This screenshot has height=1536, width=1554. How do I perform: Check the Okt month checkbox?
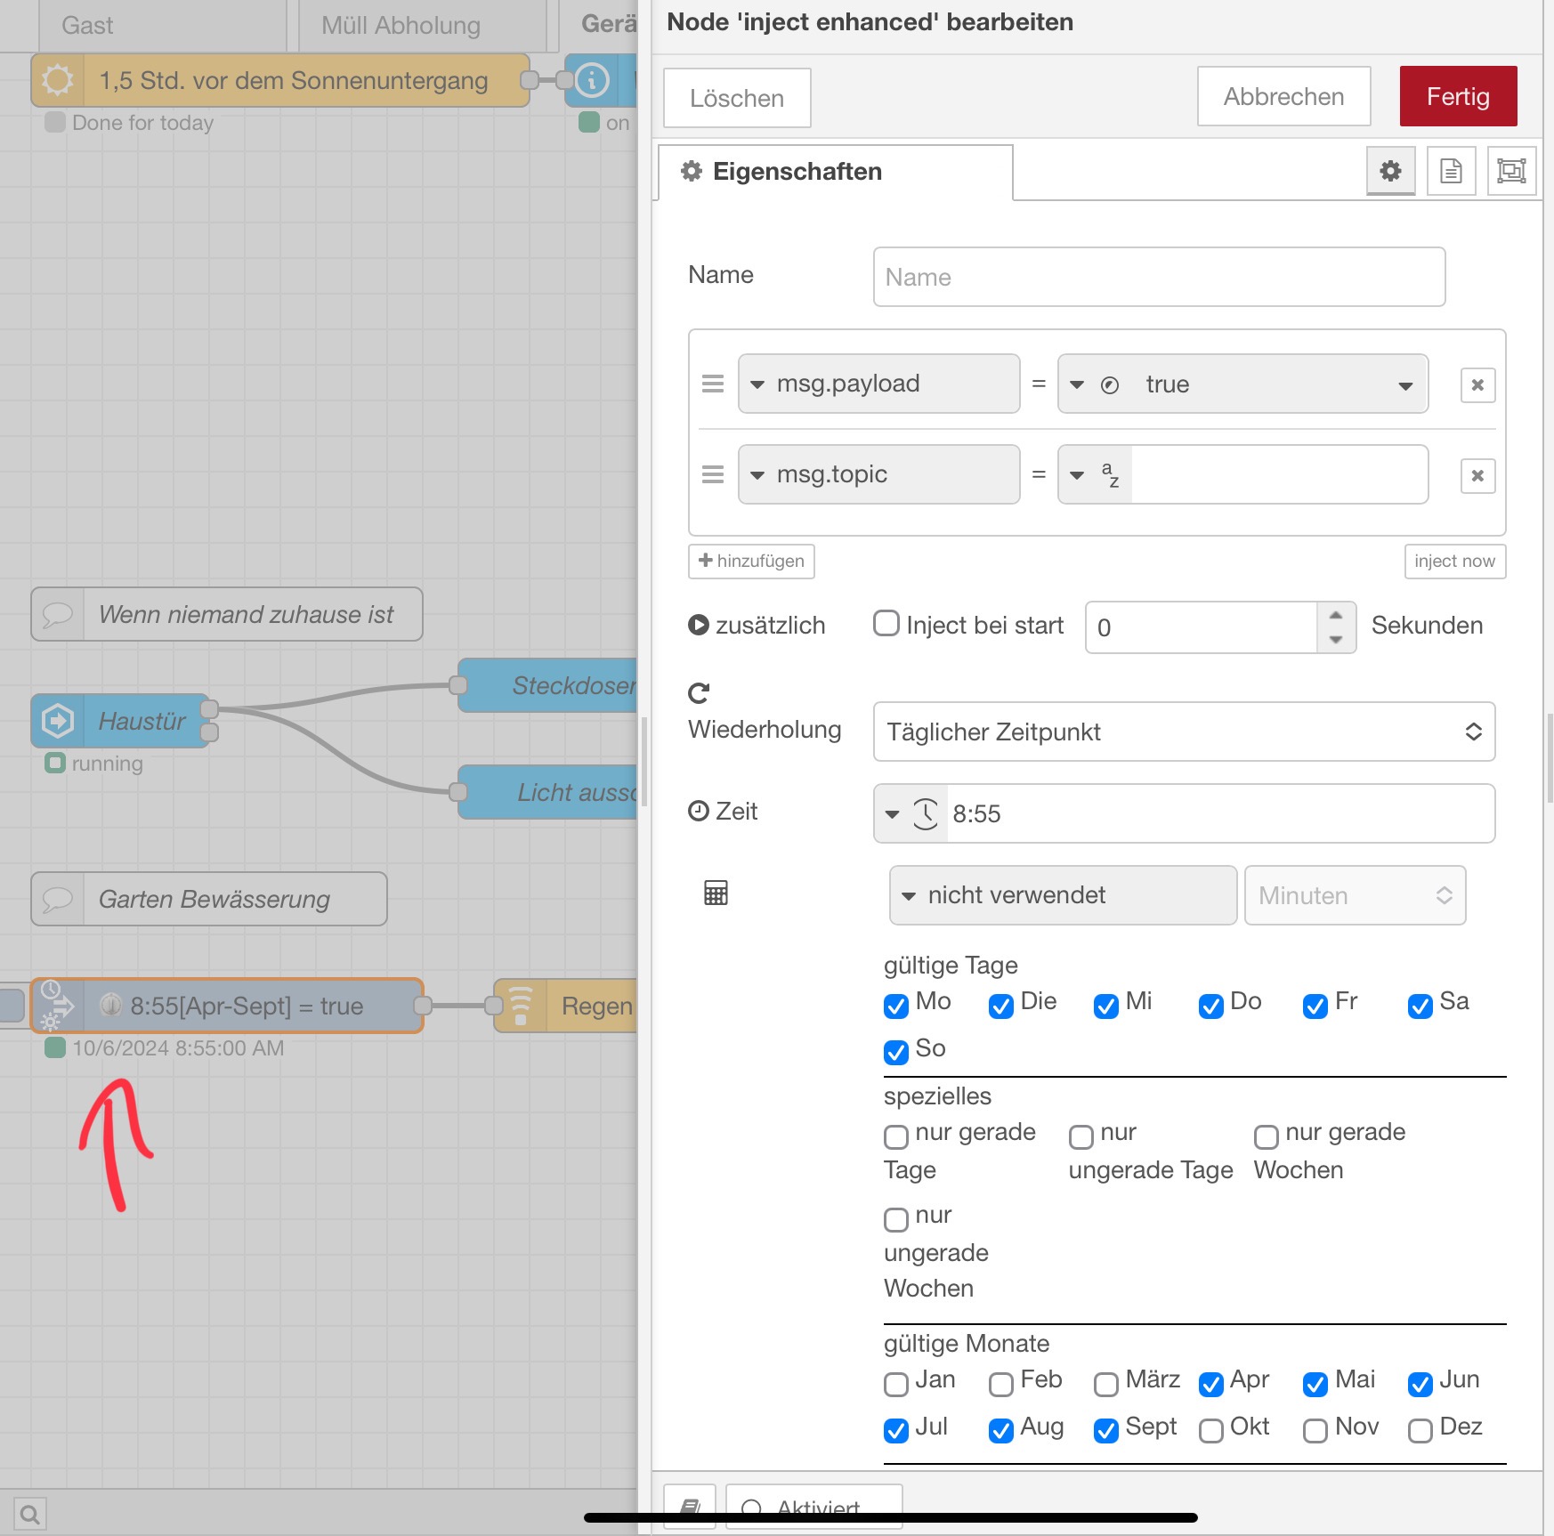(x=1210, y=1430)
